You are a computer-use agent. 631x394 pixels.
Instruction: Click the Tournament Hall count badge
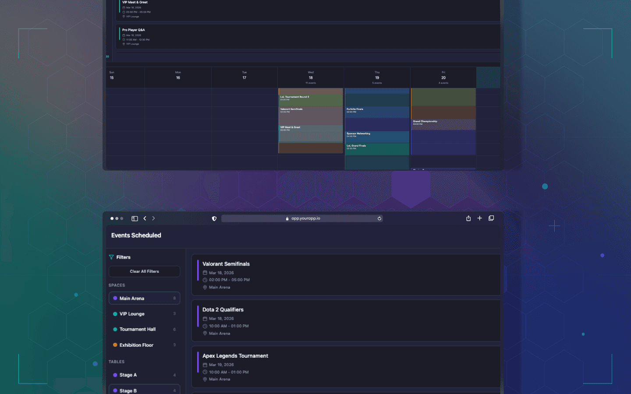click(174, 329)
